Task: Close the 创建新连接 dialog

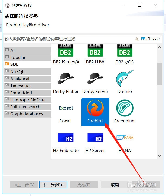Action: pyautogui.click(x=155, y=5)
